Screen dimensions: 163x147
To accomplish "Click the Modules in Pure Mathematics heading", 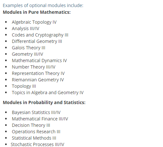I will coord(37,12).
